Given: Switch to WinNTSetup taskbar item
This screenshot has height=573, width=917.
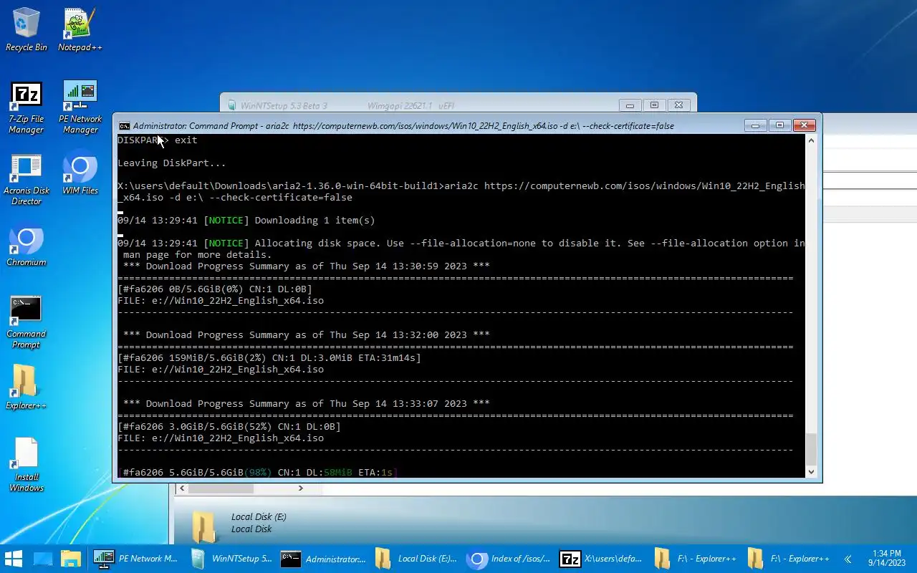Looking at the screenshot, I should 231,559.
